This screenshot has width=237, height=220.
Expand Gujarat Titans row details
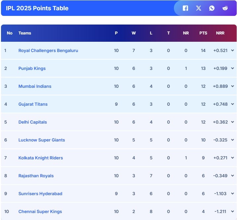(x=232, y=104)
